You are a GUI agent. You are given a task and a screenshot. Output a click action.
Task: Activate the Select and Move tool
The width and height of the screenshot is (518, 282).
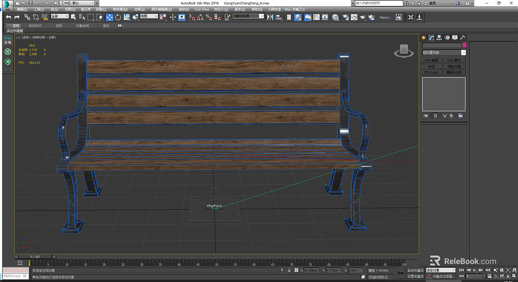point(109,17)
